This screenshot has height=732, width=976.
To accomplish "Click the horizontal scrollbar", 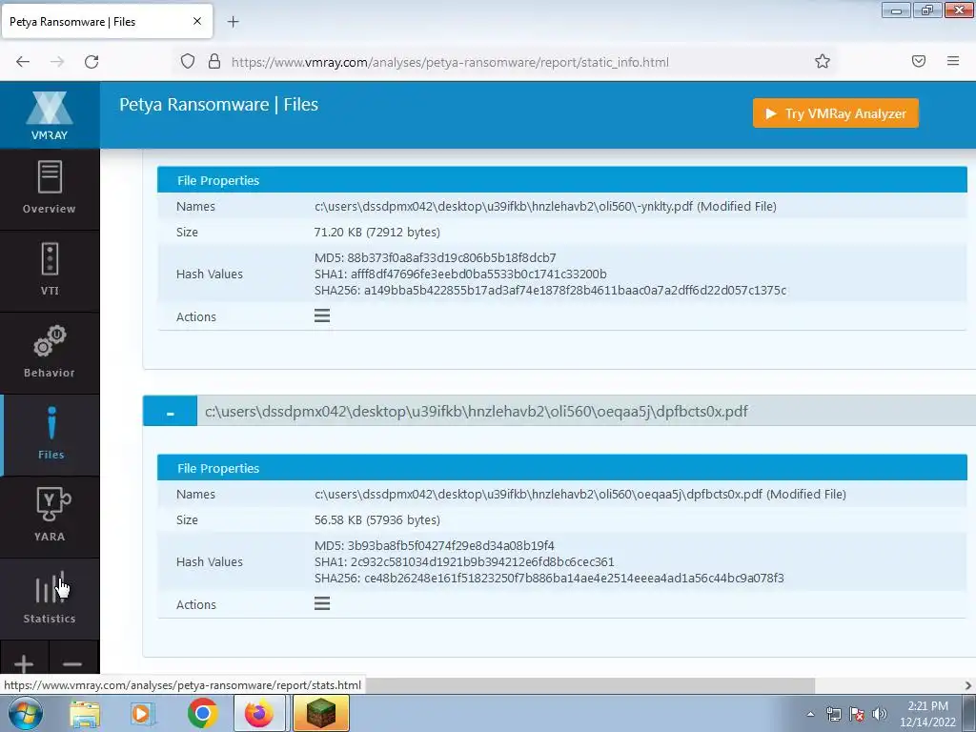I will click(x=589, y=685).
